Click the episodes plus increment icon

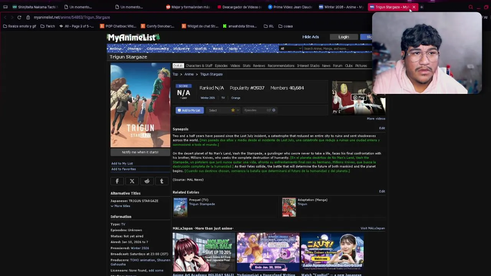pos(274,110)
